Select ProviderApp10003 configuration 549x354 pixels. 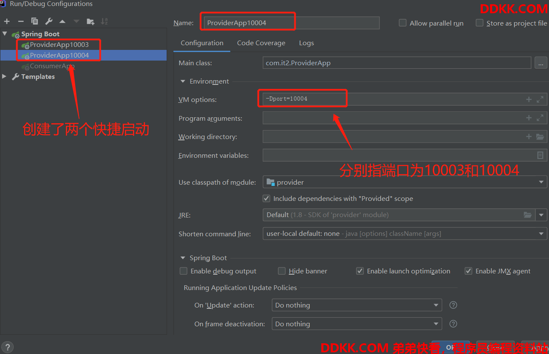[59, 44]
